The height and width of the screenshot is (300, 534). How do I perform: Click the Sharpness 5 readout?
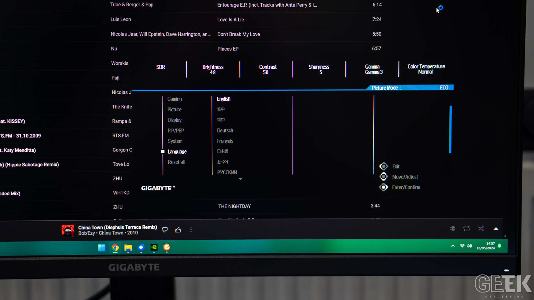[319, 69]
